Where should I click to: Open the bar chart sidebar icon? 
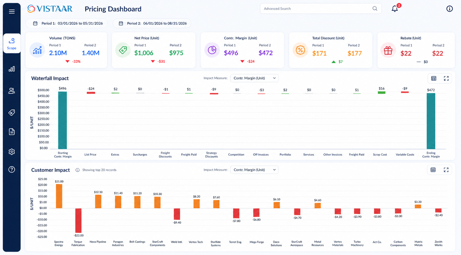click(11, 69)
